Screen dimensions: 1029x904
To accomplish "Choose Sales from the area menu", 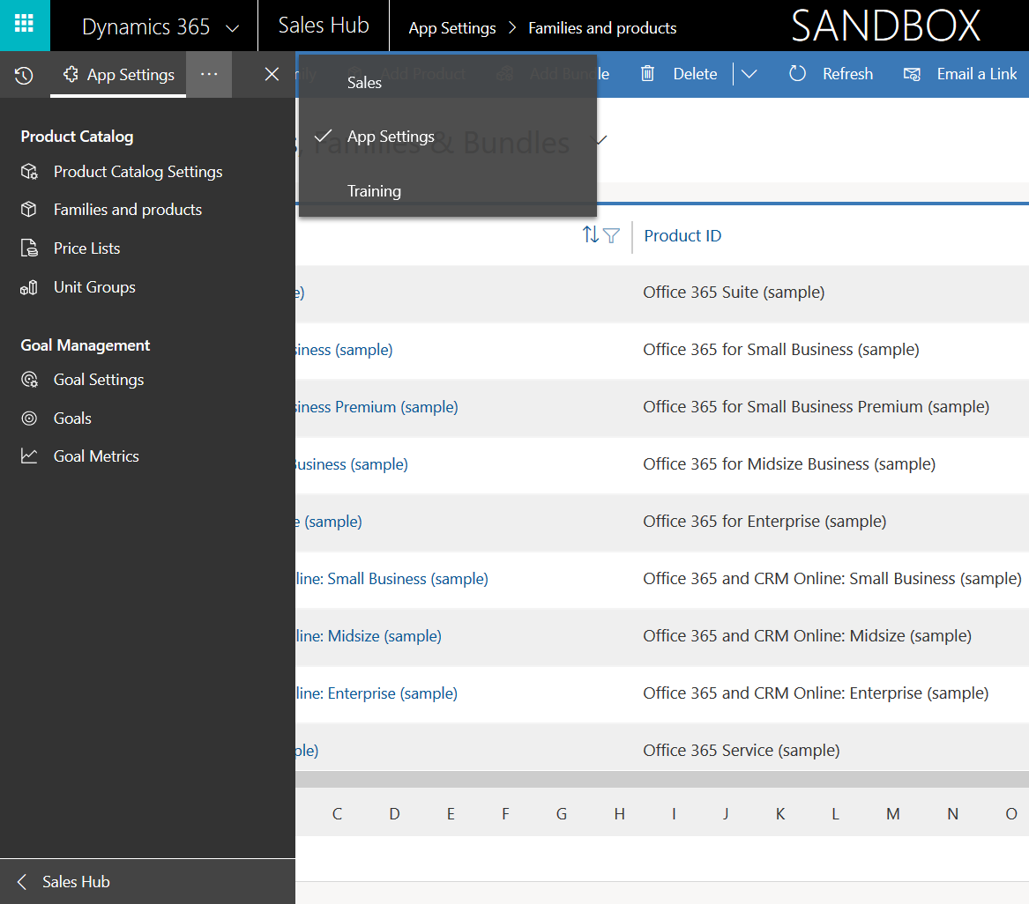I will [x=448, y=83].
